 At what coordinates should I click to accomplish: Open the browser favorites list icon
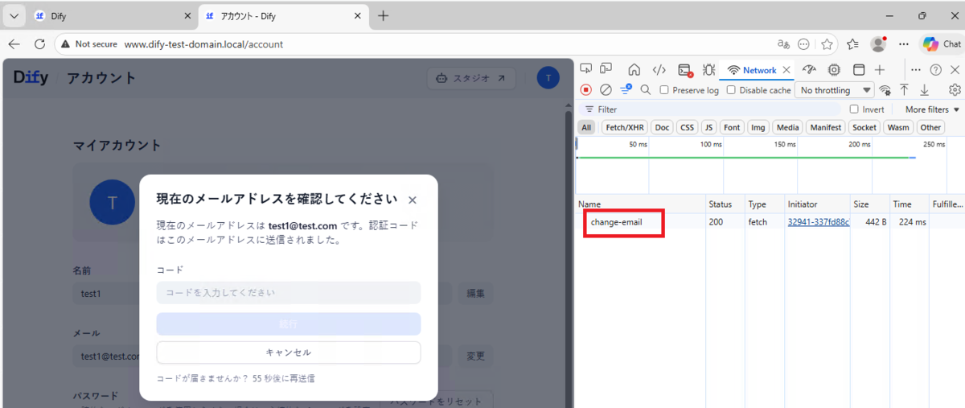click(853, 44)
